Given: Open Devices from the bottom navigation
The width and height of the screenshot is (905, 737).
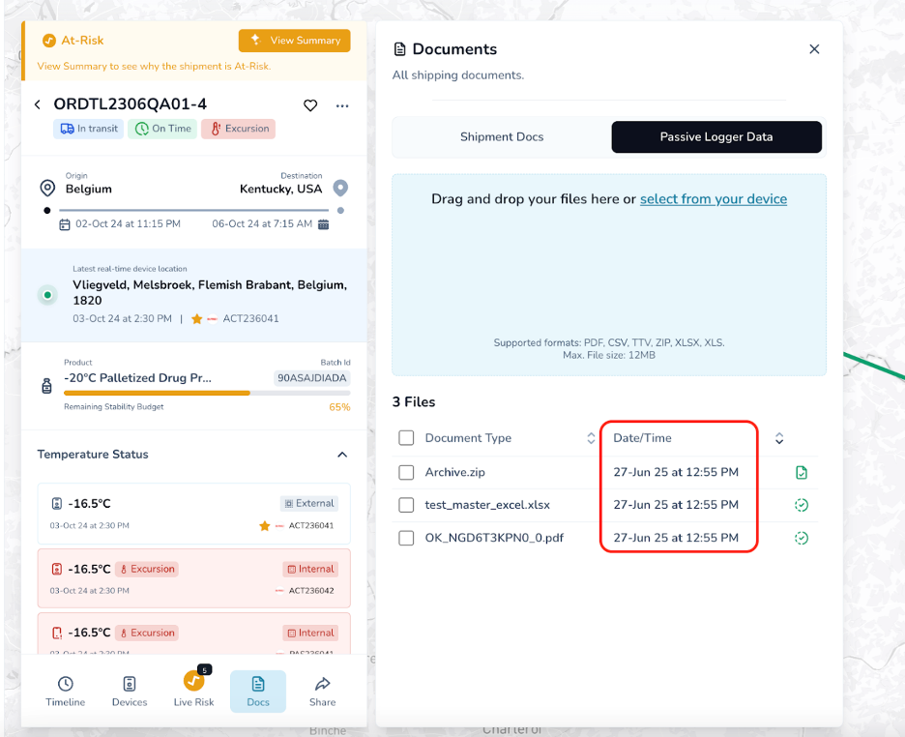Looking at the screenshot, I should point(130,691).
